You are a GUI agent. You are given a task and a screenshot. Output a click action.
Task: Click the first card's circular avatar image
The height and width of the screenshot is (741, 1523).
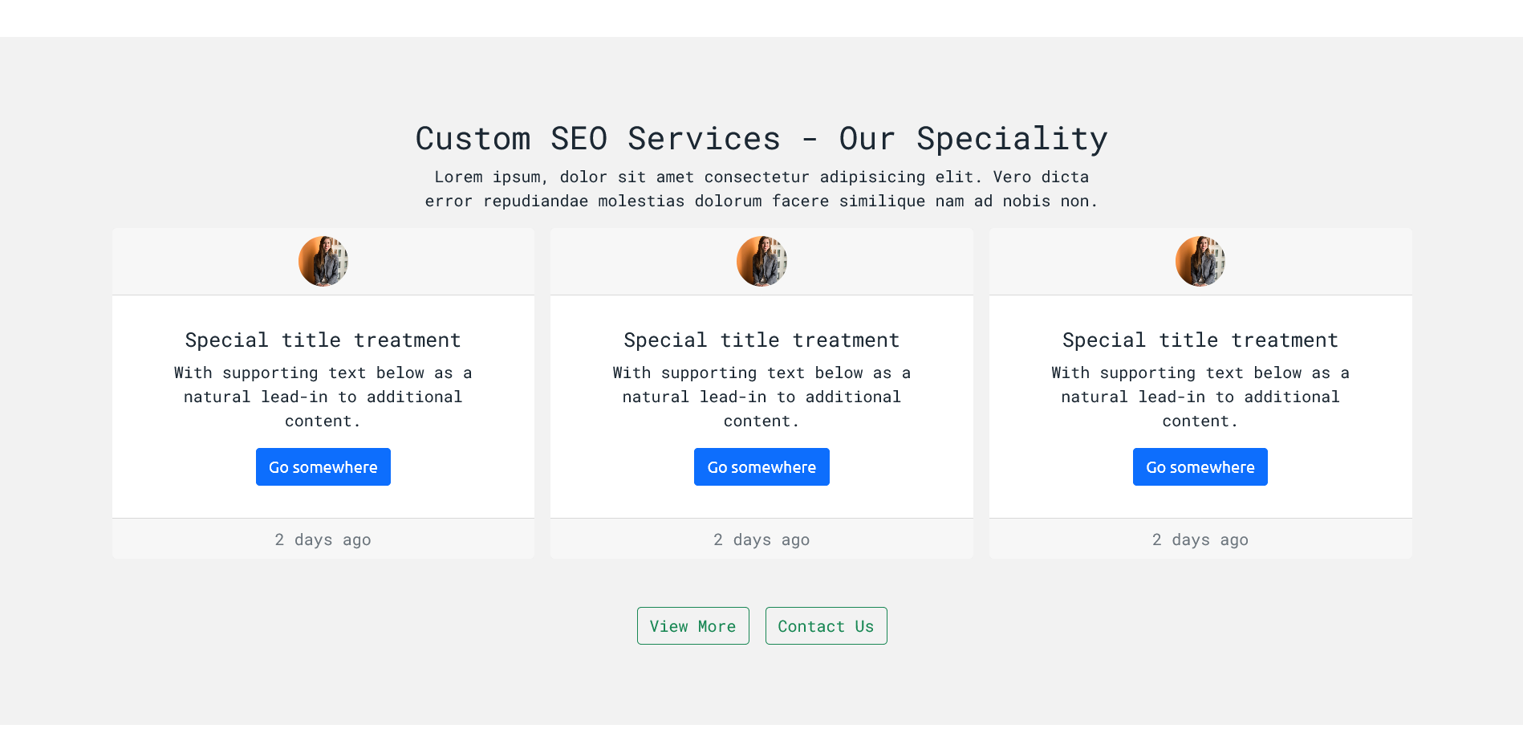coord(323,261)
